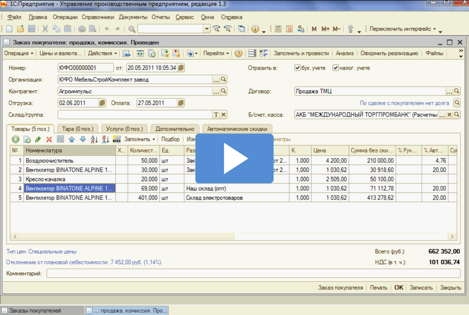Click the OK button

click(x=399, y=288)
